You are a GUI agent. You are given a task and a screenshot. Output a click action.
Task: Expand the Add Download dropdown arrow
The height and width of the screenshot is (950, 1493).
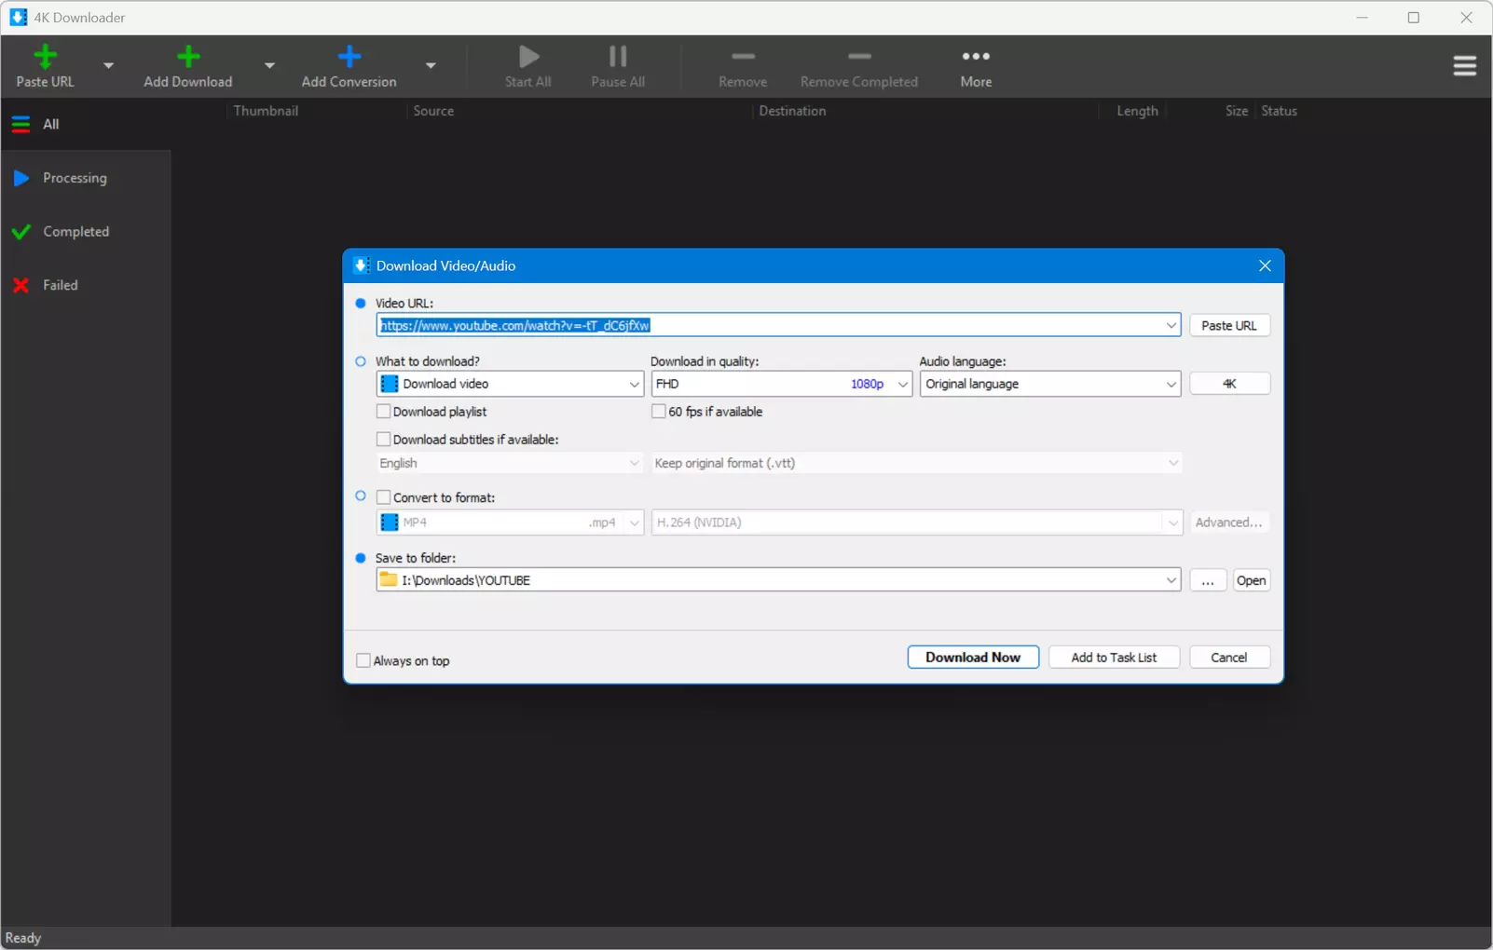[x=269, y=65]
